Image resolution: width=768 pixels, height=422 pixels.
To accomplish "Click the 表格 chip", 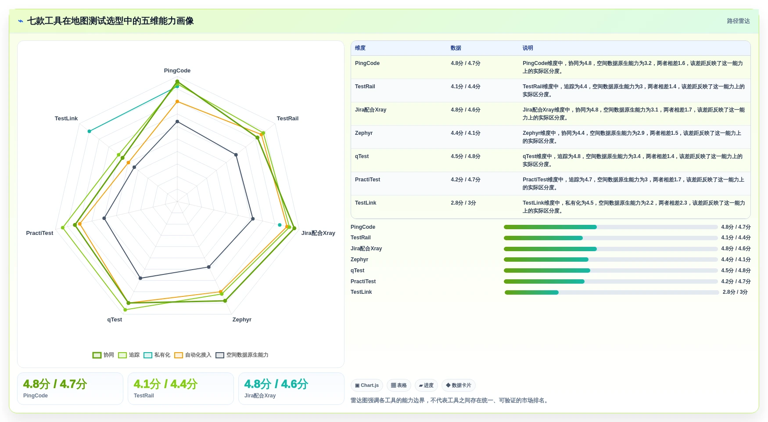I will (x=399, y=386).
